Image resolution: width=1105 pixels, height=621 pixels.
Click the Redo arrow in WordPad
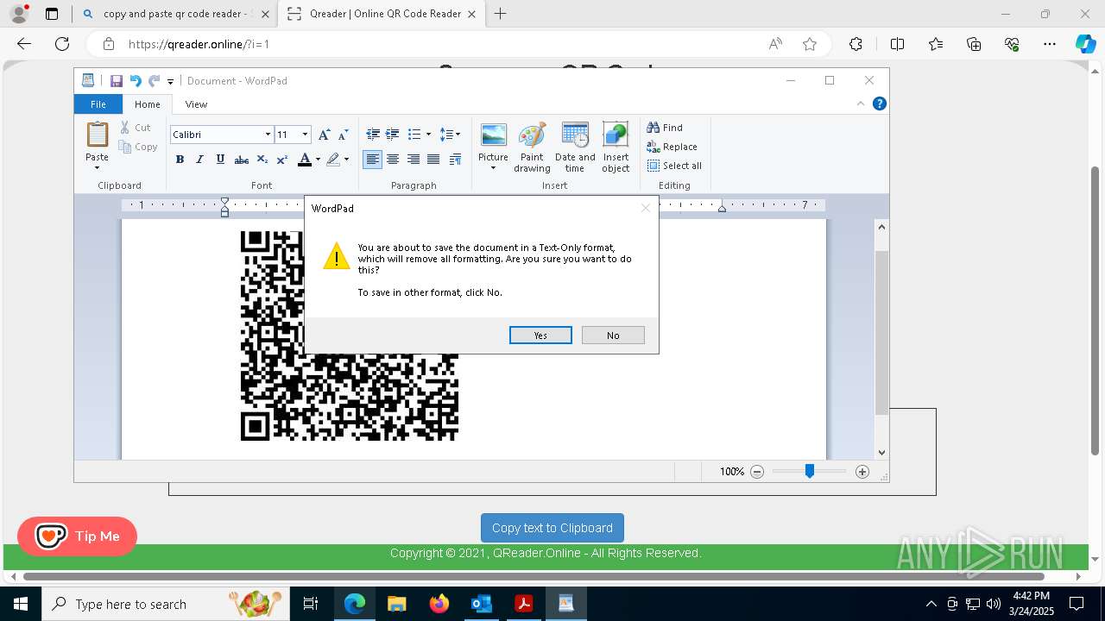click(154, 81)
